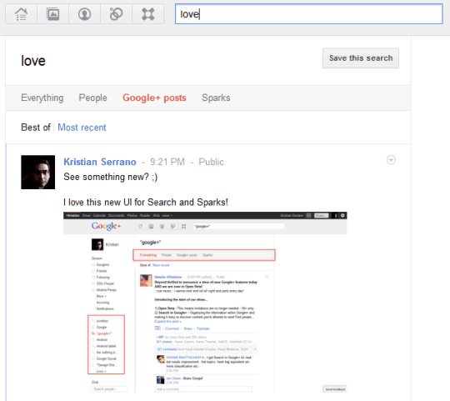The height and width of the screenshot is (401, 450).
Task: Click text 'I love this new UI for Search and Sparks!'
Action: (x=146, y=202)
